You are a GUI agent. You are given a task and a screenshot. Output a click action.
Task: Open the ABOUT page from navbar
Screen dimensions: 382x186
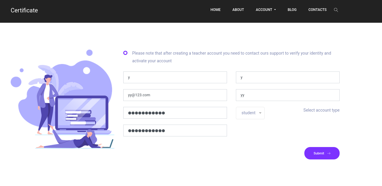pos(238,10)
